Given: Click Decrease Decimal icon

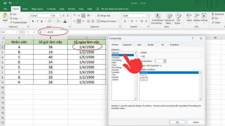Looking at the screenshot, I should pyautogui.click(x=146, y=21).
